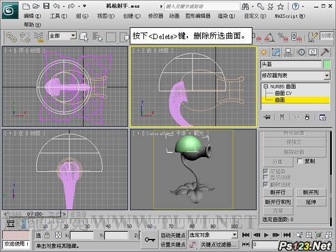Select the Unlink Selection tool

coord(25,37)
